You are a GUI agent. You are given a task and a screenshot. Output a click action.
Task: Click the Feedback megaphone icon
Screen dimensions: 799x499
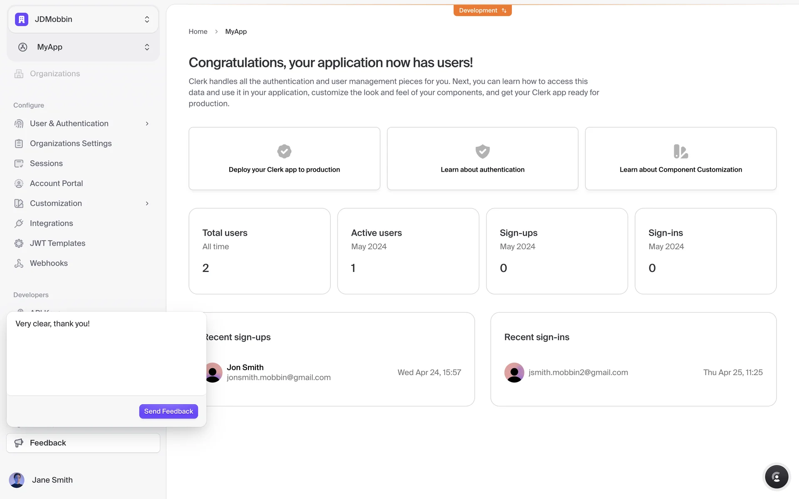click(19, 443)
